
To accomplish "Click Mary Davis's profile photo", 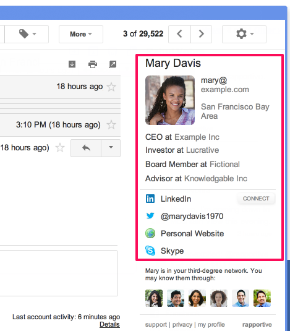I will tap(170, 100).
